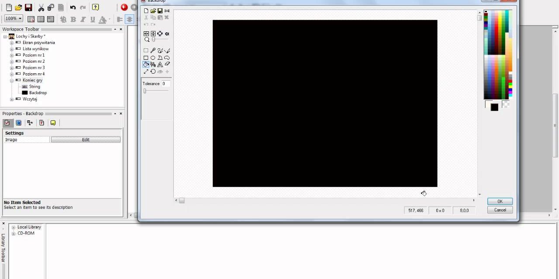Expand the Poziom nr 1 frame
This screenshot has width=559, height=279.
click(x=12, y=55)
